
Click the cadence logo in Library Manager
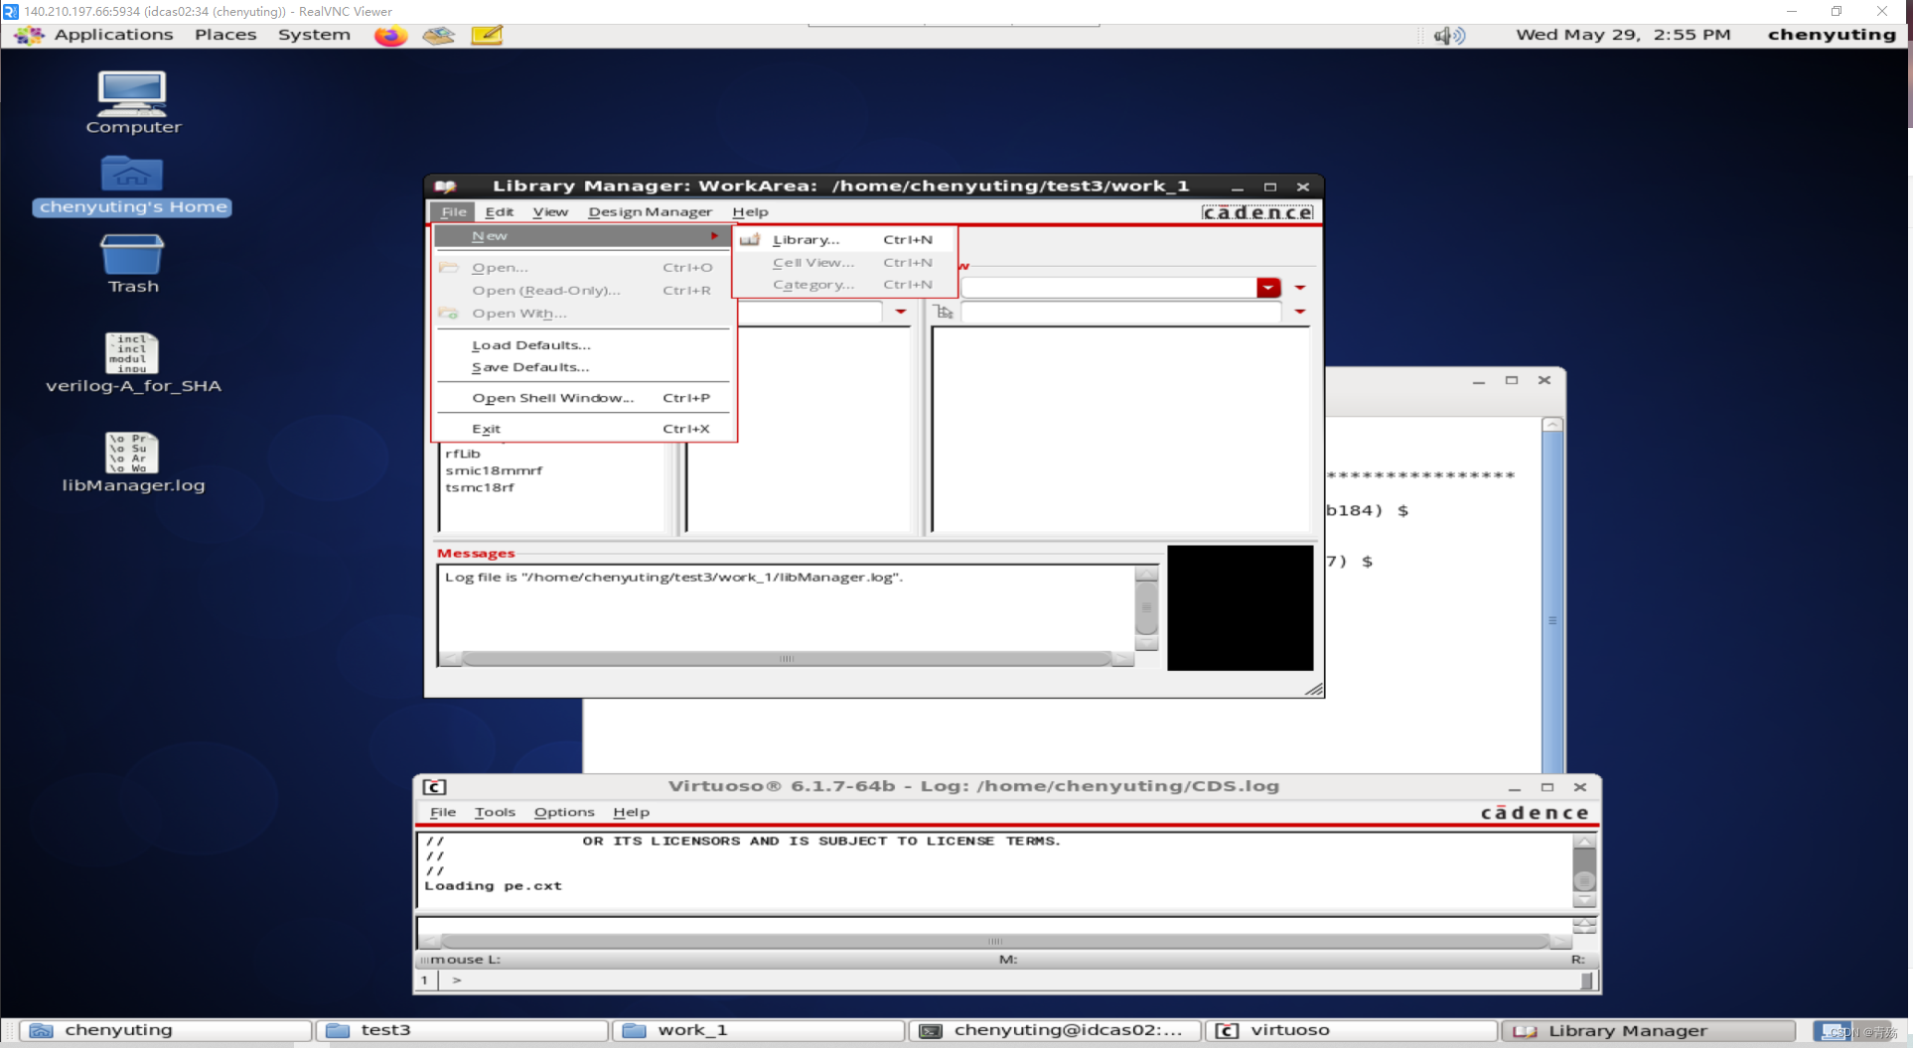(1257, 212)
